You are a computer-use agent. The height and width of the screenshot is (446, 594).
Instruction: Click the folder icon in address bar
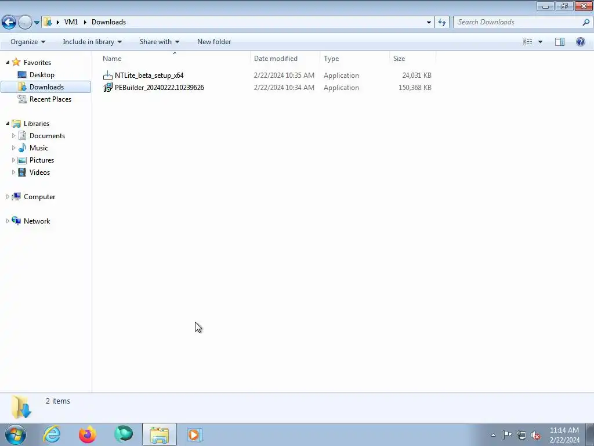(48, 22)
